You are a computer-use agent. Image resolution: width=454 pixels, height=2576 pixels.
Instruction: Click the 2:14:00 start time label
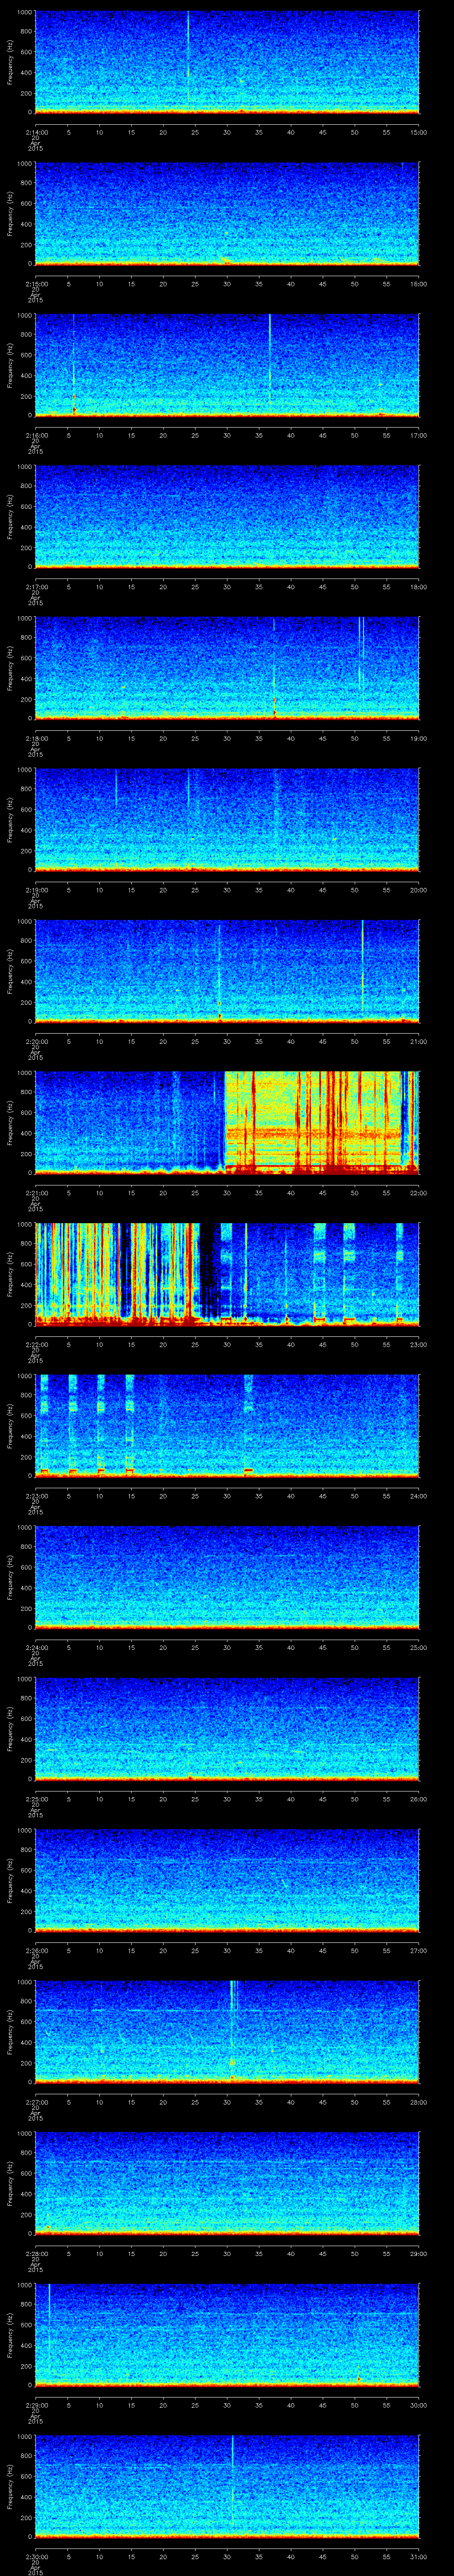tap(35, 132)
